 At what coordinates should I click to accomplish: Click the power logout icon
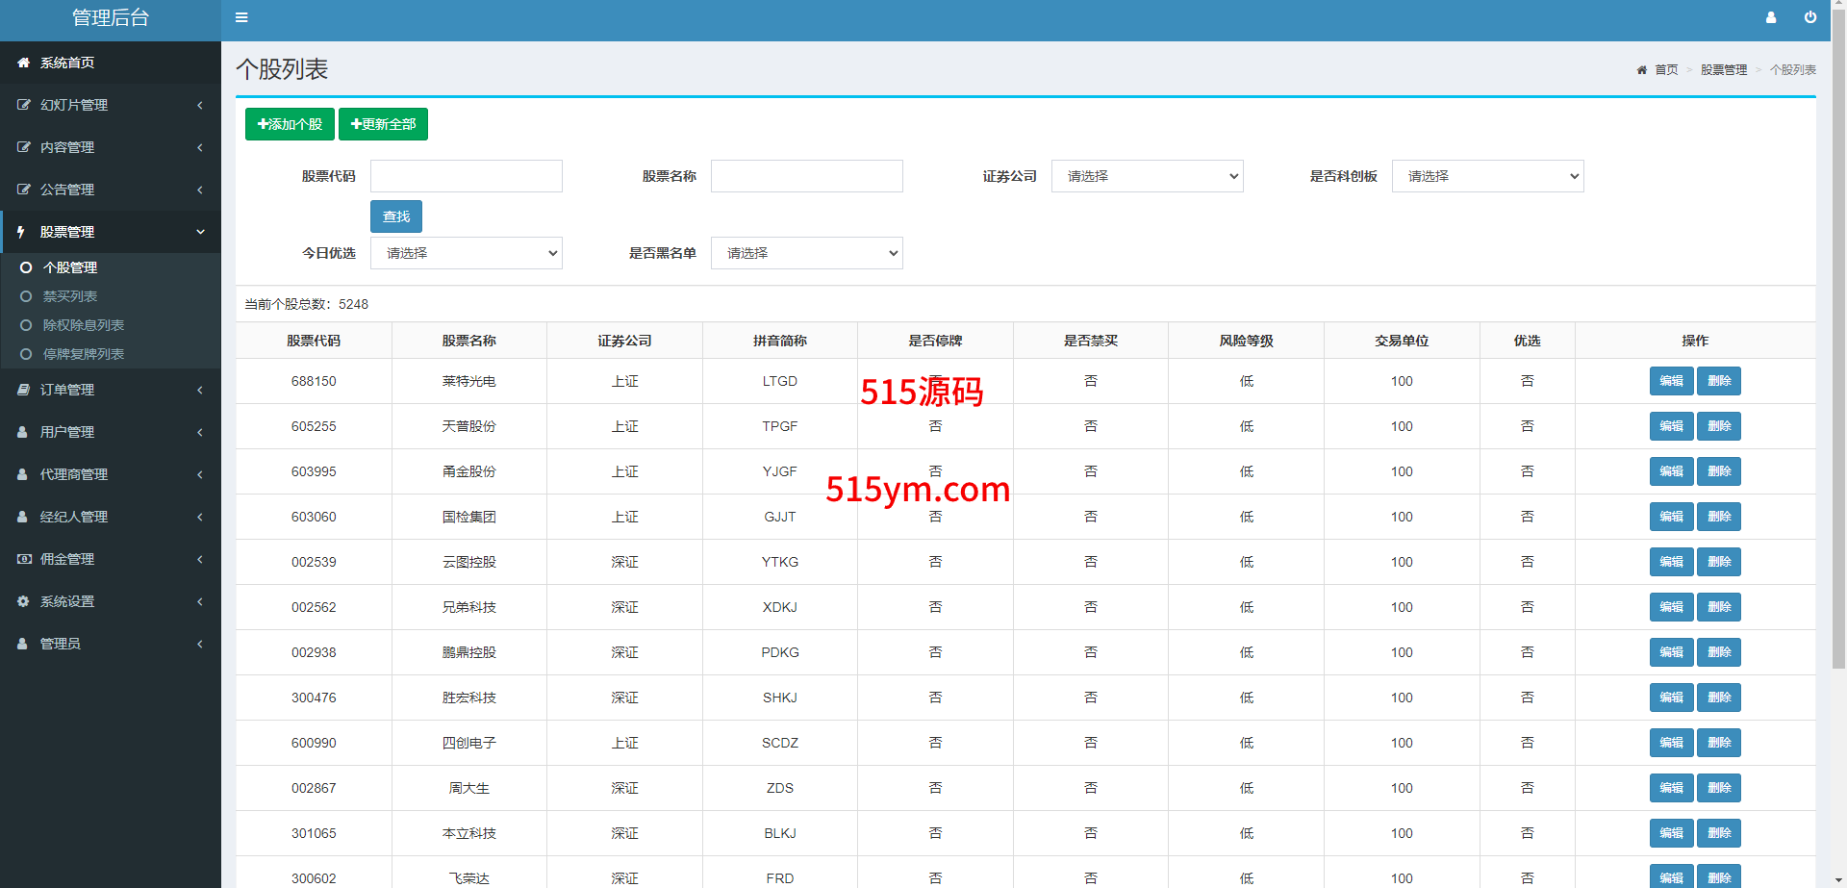point(1809,17)
